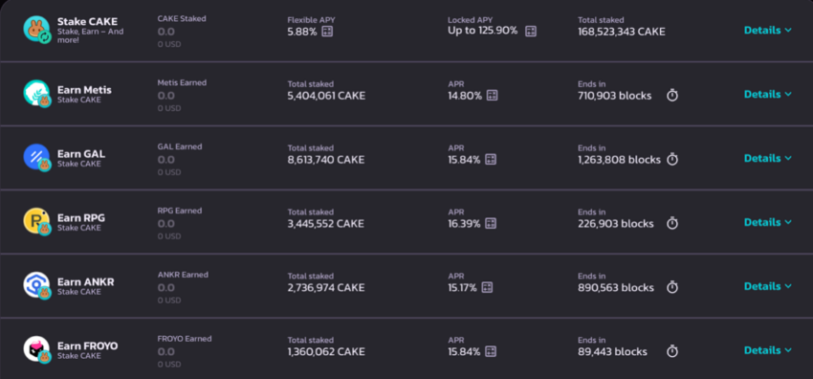Expand Details for the Earn FROYO pool
Viewport: 813px width, 379px height.
pos(768,350)
